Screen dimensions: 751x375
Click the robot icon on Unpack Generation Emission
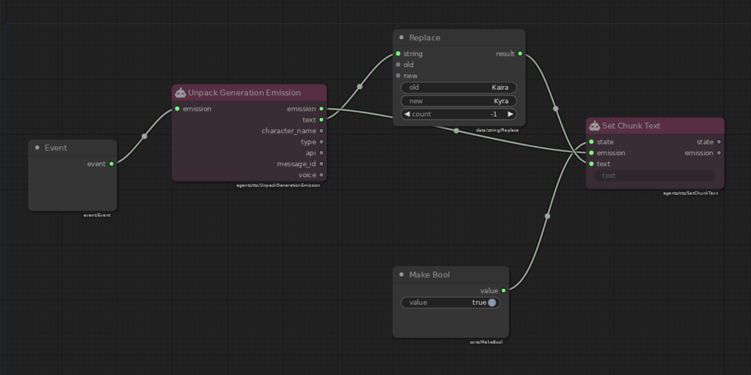click(x=181, y=93)
